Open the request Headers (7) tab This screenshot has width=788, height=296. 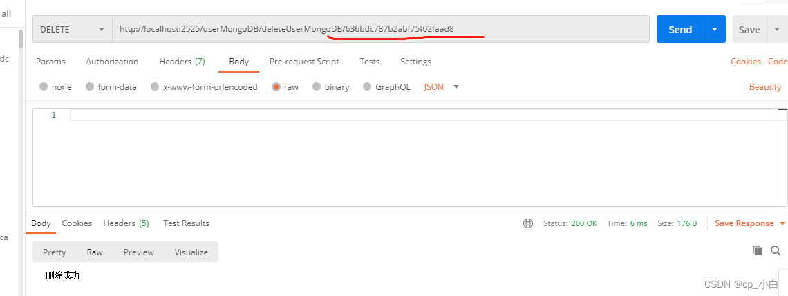(x=182, y=62)
